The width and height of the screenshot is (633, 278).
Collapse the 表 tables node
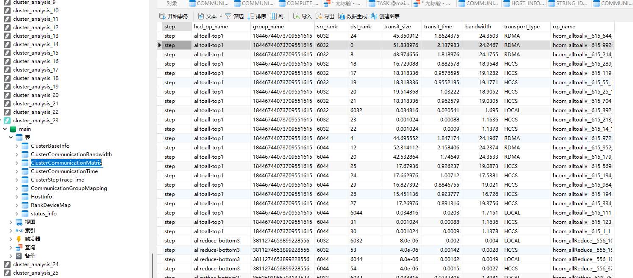tap(11, 138)
